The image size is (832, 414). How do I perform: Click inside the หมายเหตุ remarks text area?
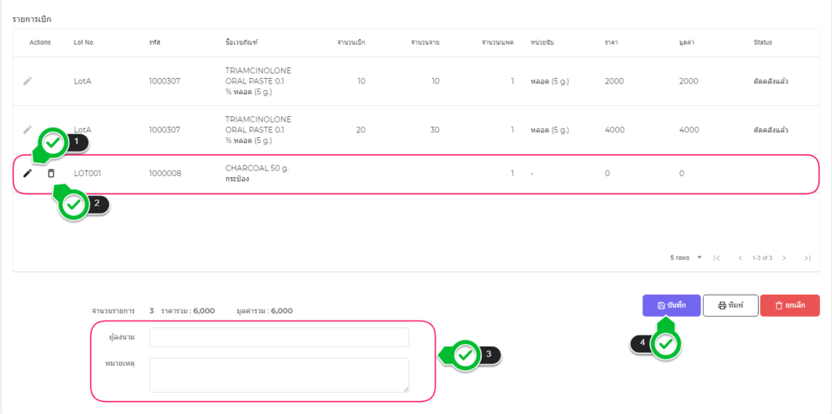pos(279,375)
